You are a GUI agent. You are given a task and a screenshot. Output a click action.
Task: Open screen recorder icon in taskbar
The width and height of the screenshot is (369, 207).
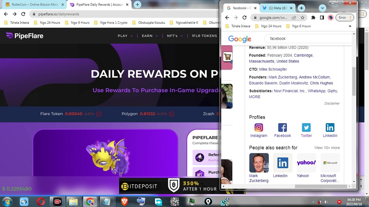coord(58,202)
